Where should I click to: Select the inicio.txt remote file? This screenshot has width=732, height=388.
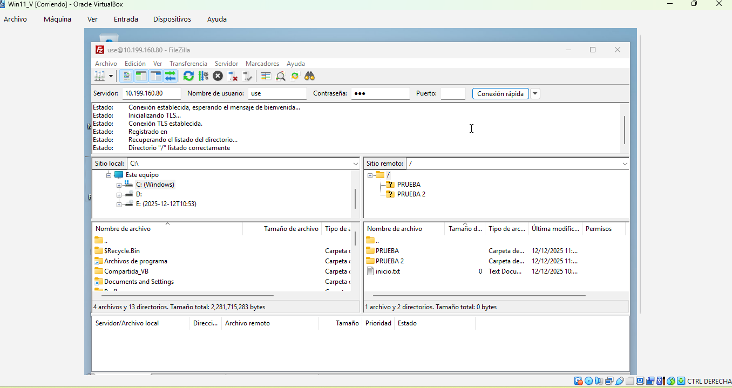point(388,271)
